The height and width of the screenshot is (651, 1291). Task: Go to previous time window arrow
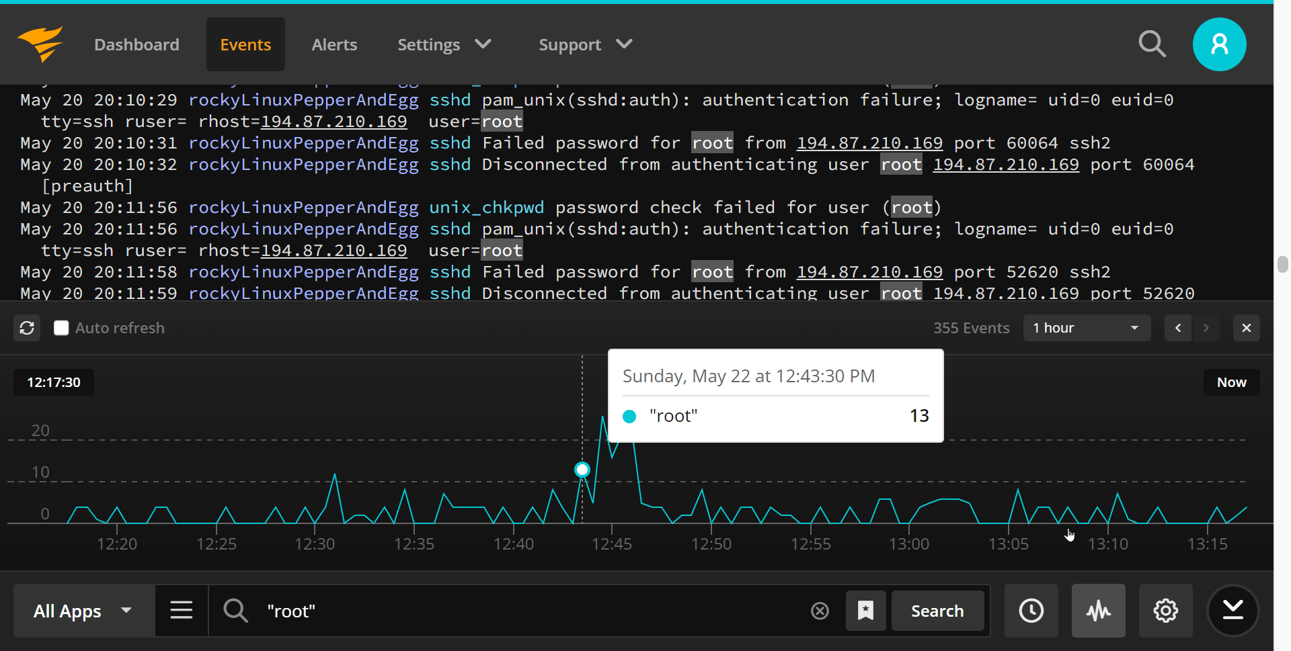1178,328
